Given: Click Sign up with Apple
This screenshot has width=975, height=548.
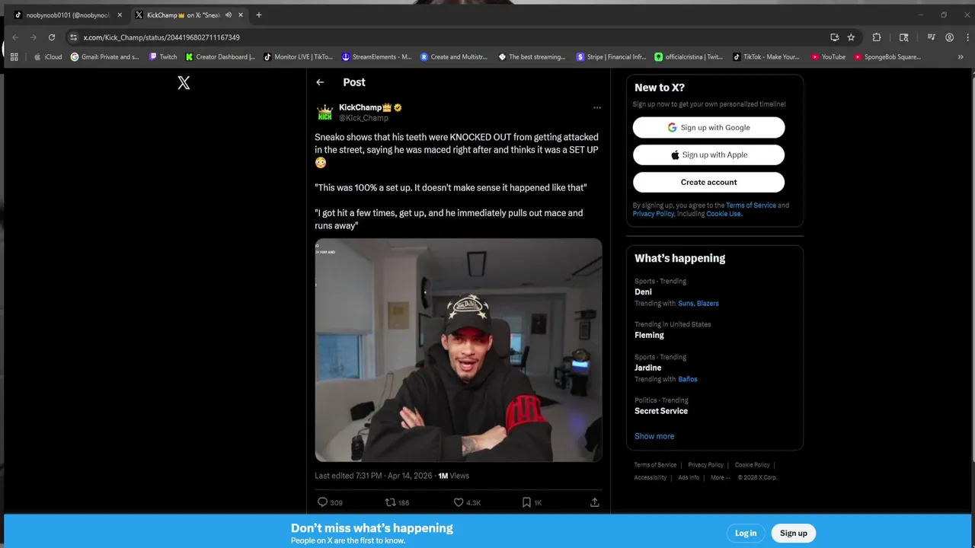Looking at the screenshot, I should [708, 155].
